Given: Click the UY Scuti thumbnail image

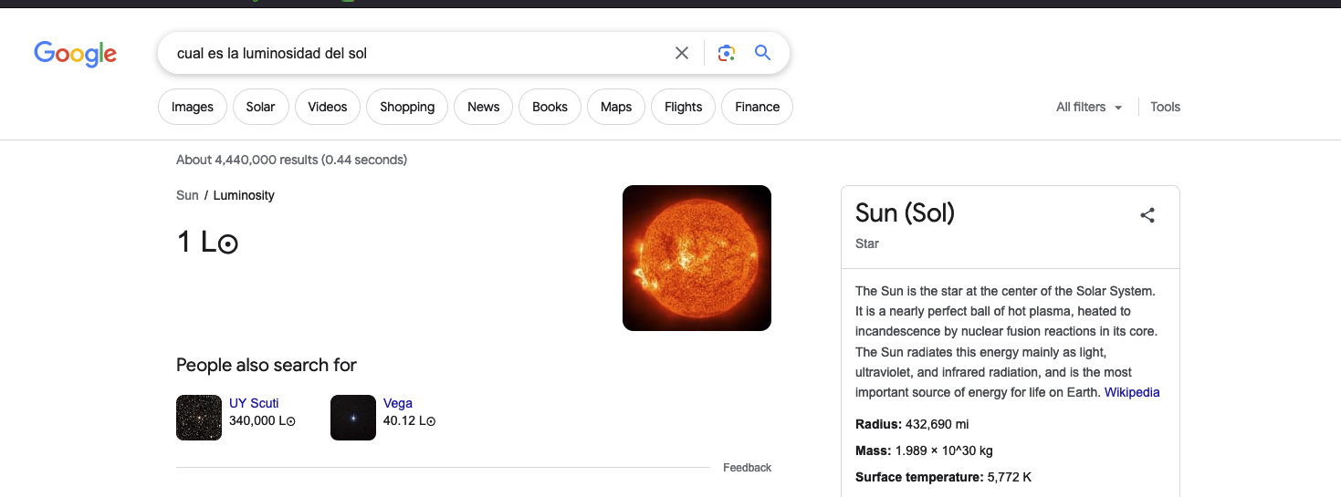Looking at the screenshot, I should [199, 418].
